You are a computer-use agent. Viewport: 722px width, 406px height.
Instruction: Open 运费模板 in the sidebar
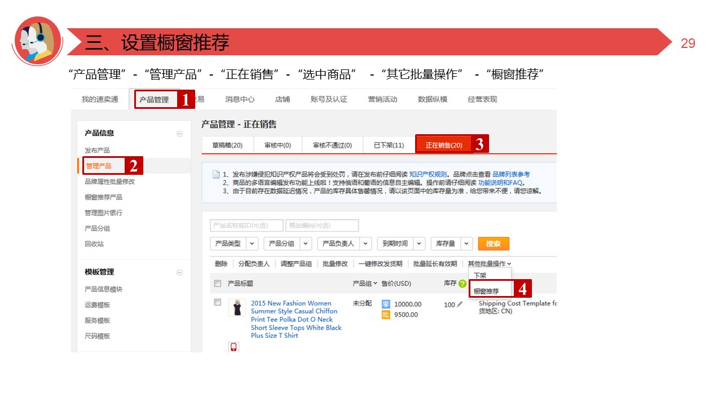point(98,305)
